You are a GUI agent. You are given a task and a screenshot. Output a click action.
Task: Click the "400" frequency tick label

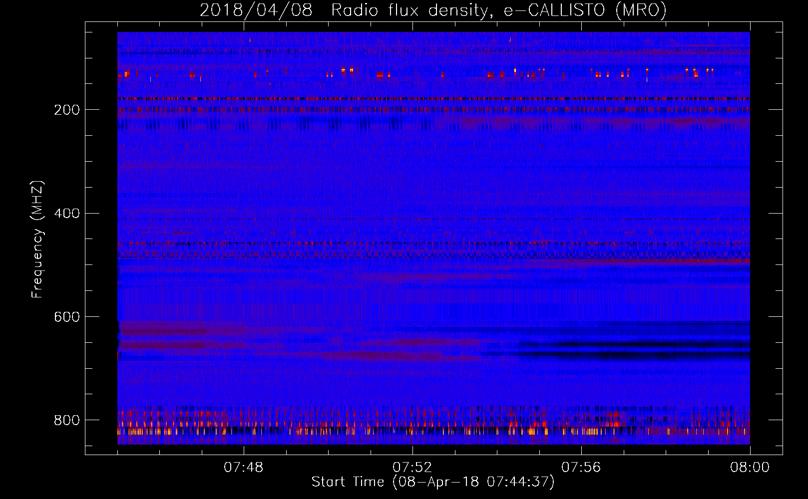click(67, 214)
